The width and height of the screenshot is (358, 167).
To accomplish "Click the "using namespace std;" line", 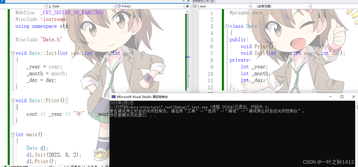I will (43, 26).
